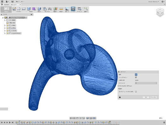Open the data panel grid icon
The image size is (166, 125).
(2, 2)
